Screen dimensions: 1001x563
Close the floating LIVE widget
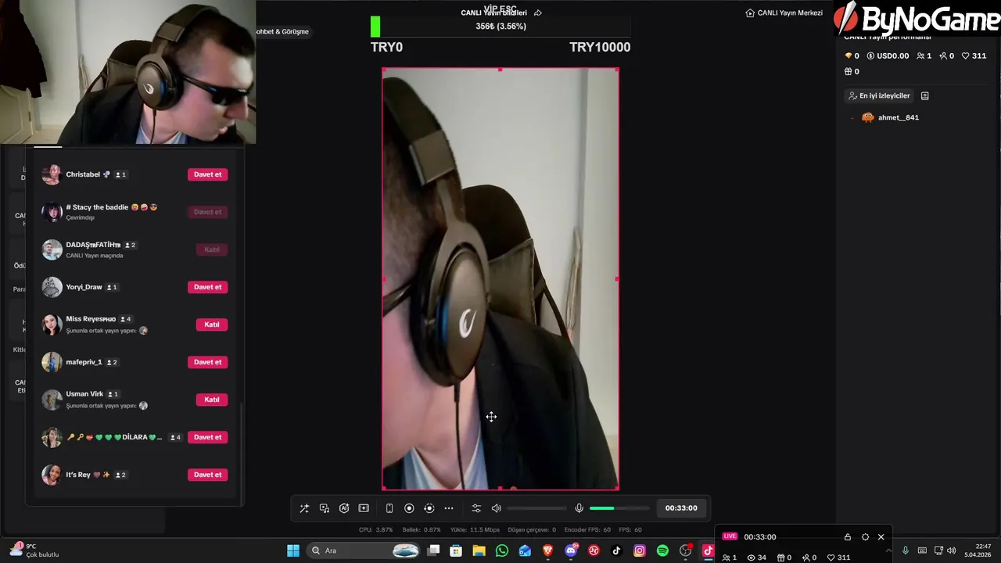tap(881, 537)
